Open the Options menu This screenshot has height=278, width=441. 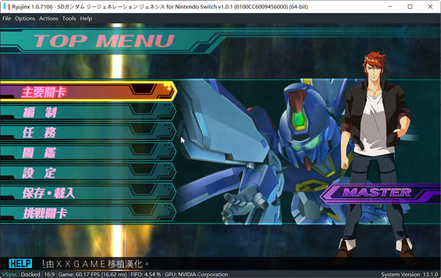click(x=25, y=19)
